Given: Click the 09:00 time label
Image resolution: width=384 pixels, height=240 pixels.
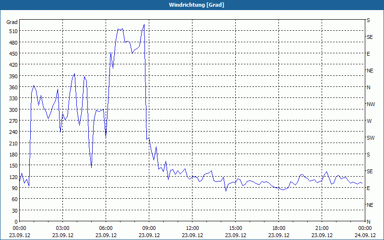Looking at the screenshot, I should (149, 228).
